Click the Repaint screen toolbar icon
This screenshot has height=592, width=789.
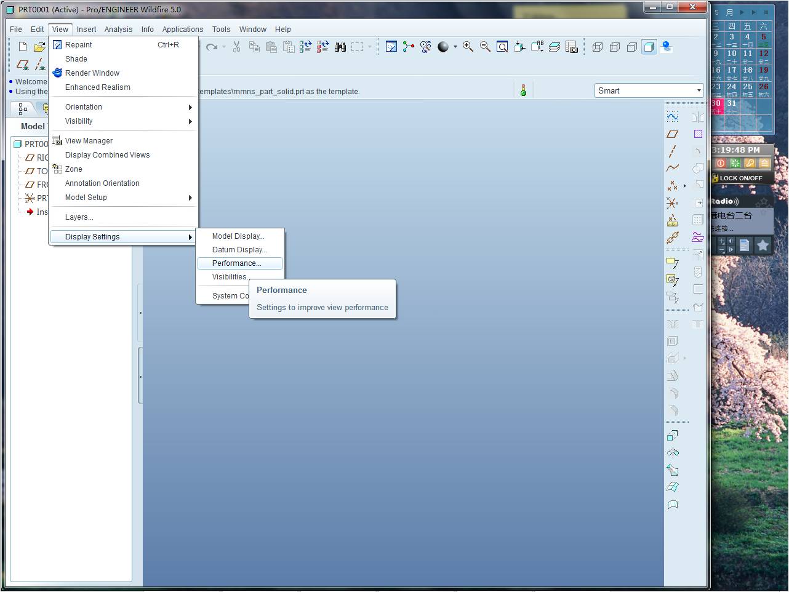[x=391, y=47]
